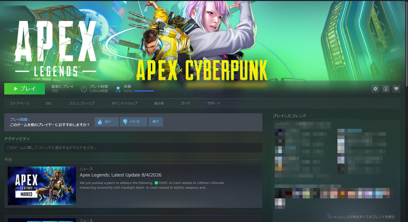Click the green プレイ button
Image resolution: width=408 pixels, height=222 pixels.
[x=24, y=89]
